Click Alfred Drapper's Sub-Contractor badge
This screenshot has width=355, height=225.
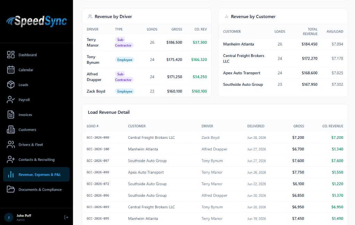(124, 77)
